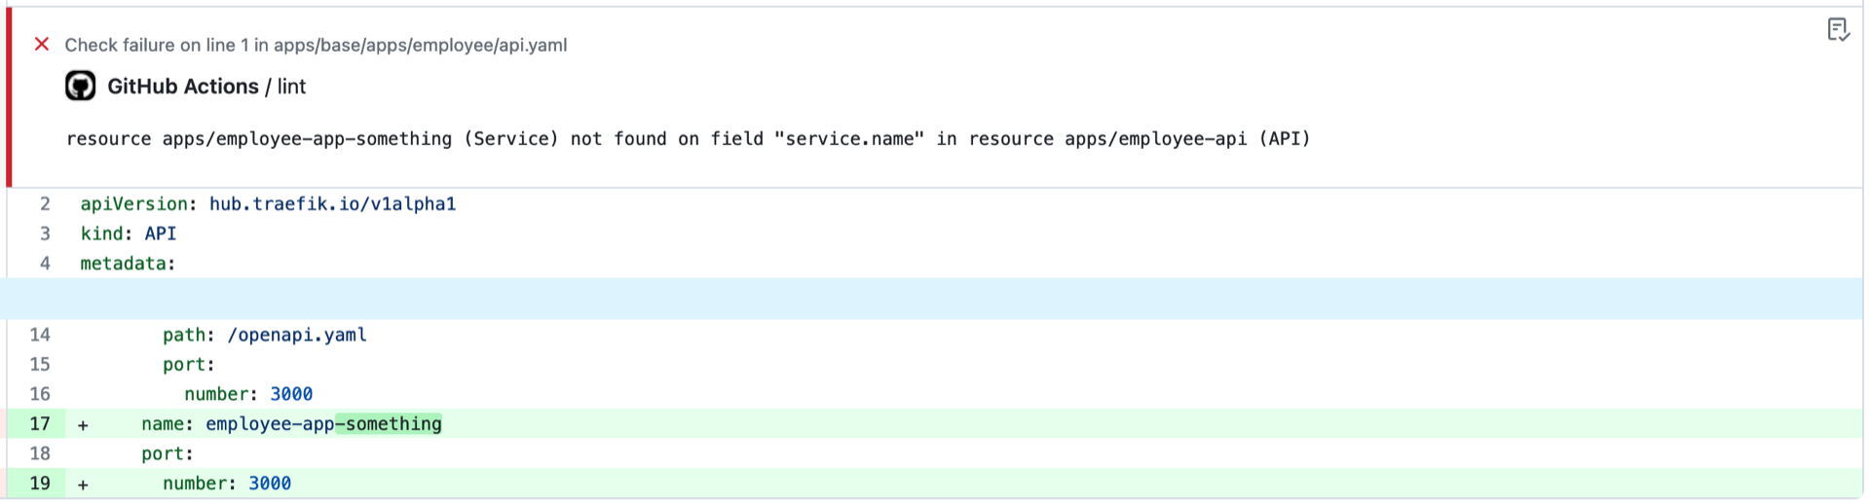Click the GitHub Actions logo icon
This screenshot has width=1870, height=502.
click(x=81, y=86)
